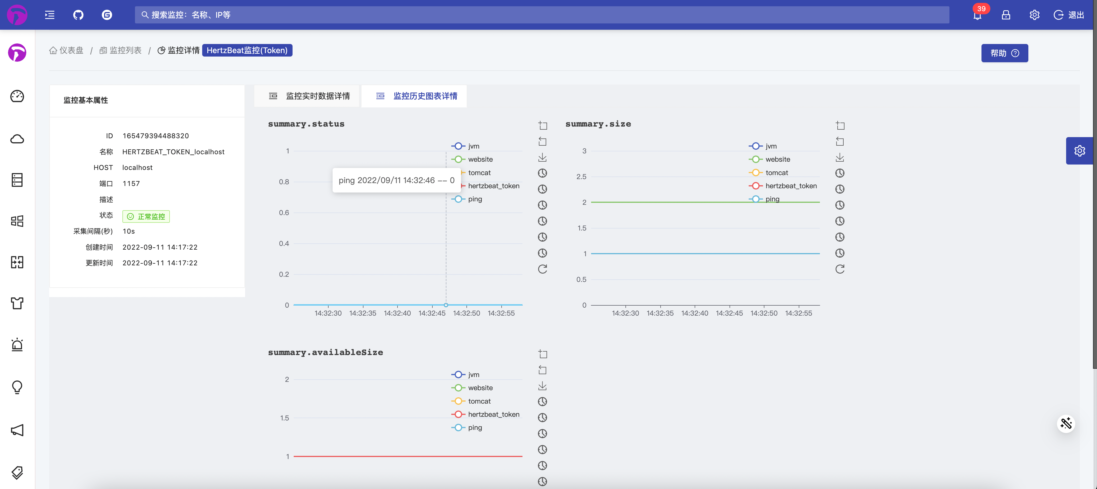The image size is (1097, 489).
Task: Click the GitHub icon in the header
Action: (78, 15)
